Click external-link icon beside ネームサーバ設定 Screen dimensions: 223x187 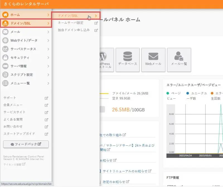96,23
